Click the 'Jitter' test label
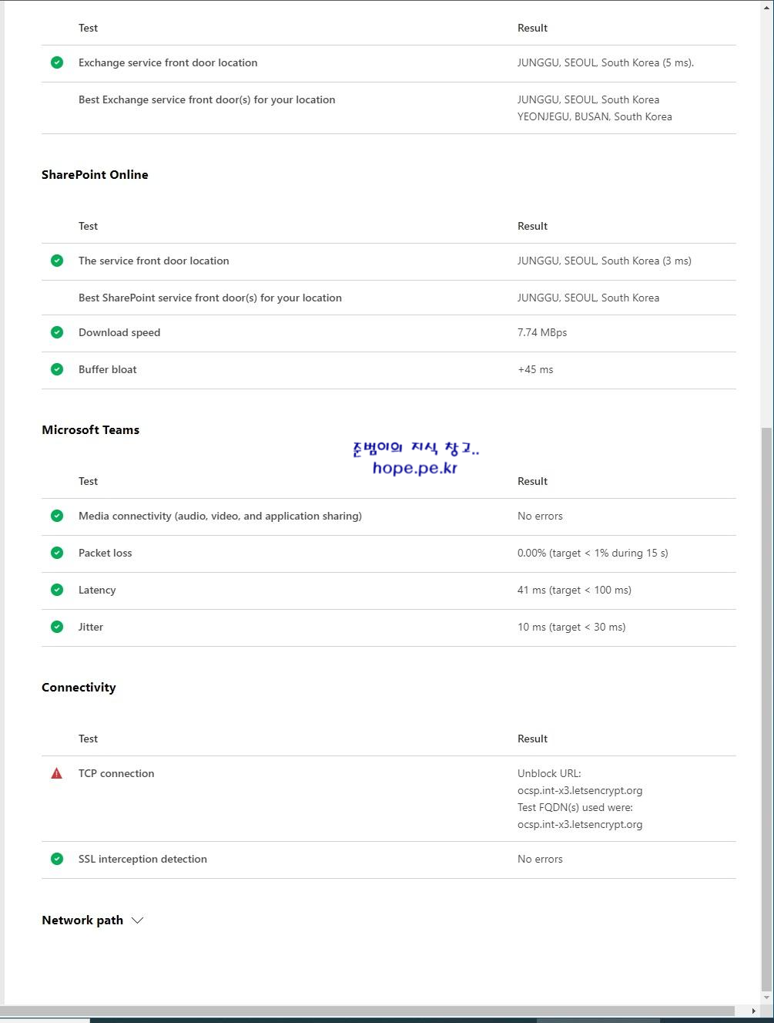The image size is (774, 1023). coord(91,627)
